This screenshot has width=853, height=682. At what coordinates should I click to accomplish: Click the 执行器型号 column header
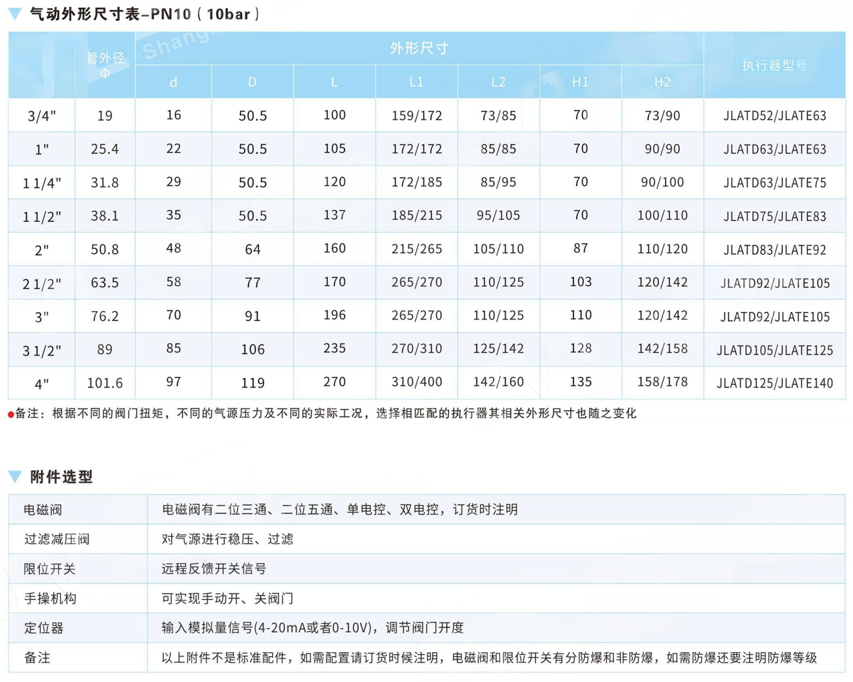(x=773, y=65)
